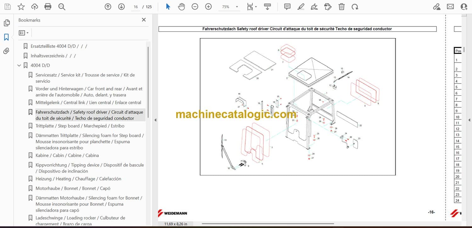Screen dimensions: 472x228
Task: Open Dämmatten Motorhaube silencing foam bookmark
Action: [89, 204]
